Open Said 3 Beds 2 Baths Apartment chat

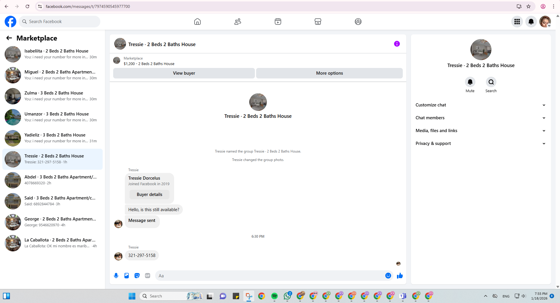point(52,201)
